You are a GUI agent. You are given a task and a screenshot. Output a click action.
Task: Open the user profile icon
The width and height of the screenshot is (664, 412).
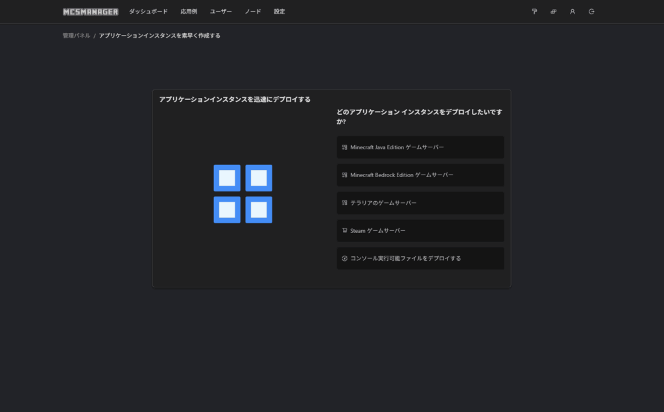pyautogui.click(x=573, y=12)
